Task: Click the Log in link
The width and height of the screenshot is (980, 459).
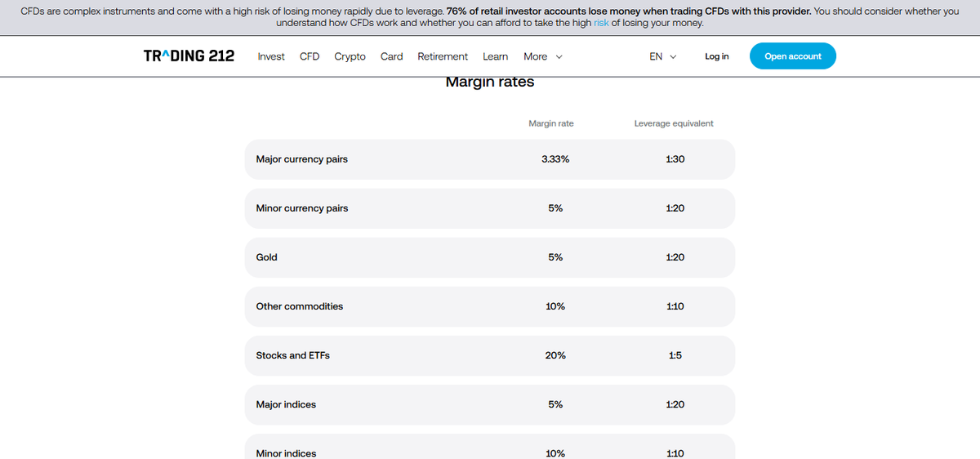Action: pyautogui.click(x=716, y=56)
